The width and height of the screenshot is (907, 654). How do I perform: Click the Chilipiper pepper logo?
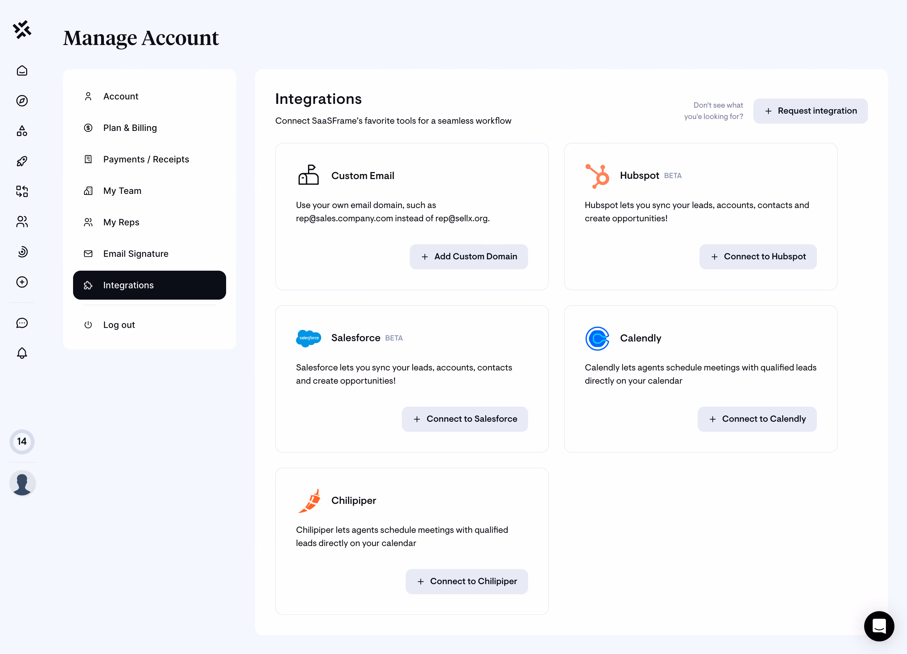coord(309,500)
